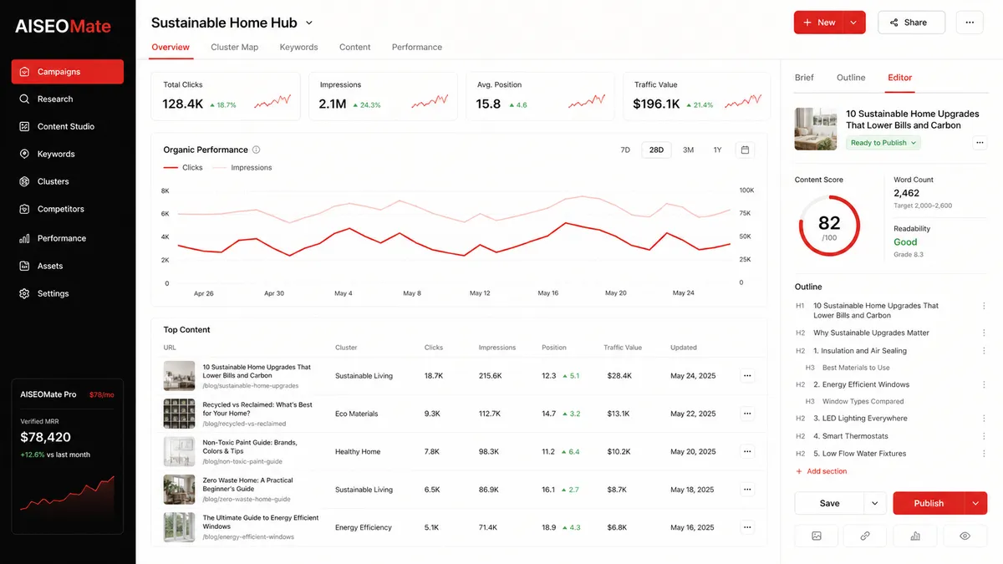The height and width of the screenshot is (564, 1003).
Task: Click the article thumbnail in editor panel
Action: 816,129
